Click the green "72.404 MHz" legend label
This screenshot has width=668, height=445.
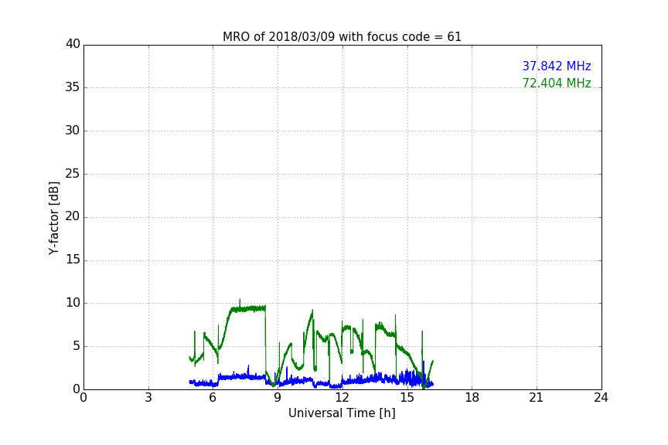557,83
